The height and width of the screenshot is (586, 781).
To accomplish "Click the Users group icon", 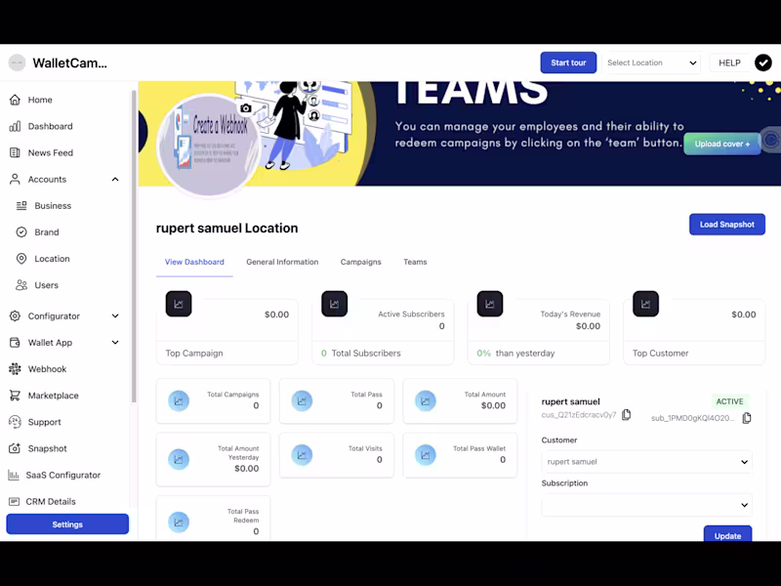I will 21,285.
